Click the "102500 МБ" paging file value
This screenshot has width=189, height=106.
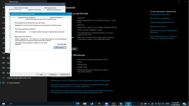point(62,44)
